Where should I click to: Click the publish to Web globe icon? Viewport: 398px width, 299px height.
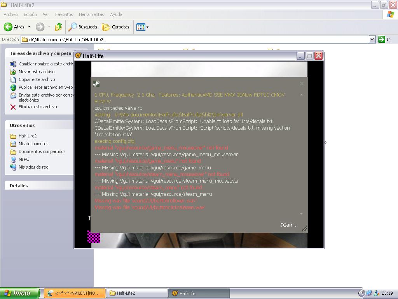pos(13,88)
